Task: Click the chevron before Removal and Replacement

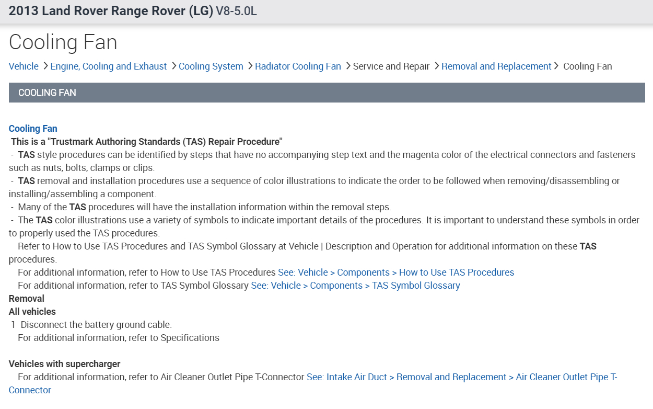Action: click(436, 66)
